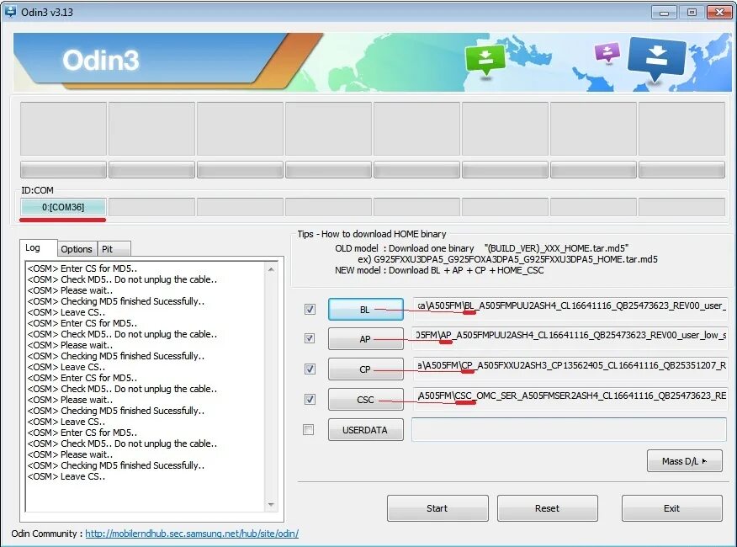Click the empty USERDATA path field
The height and width of the screenshot is (547, 737).
point(570,429)
